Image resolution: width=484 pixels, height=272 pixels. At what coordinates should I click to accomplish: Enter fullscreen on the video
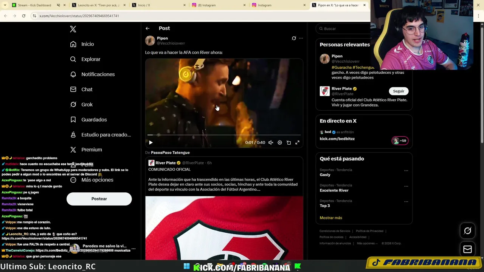(x=298, y=142)
